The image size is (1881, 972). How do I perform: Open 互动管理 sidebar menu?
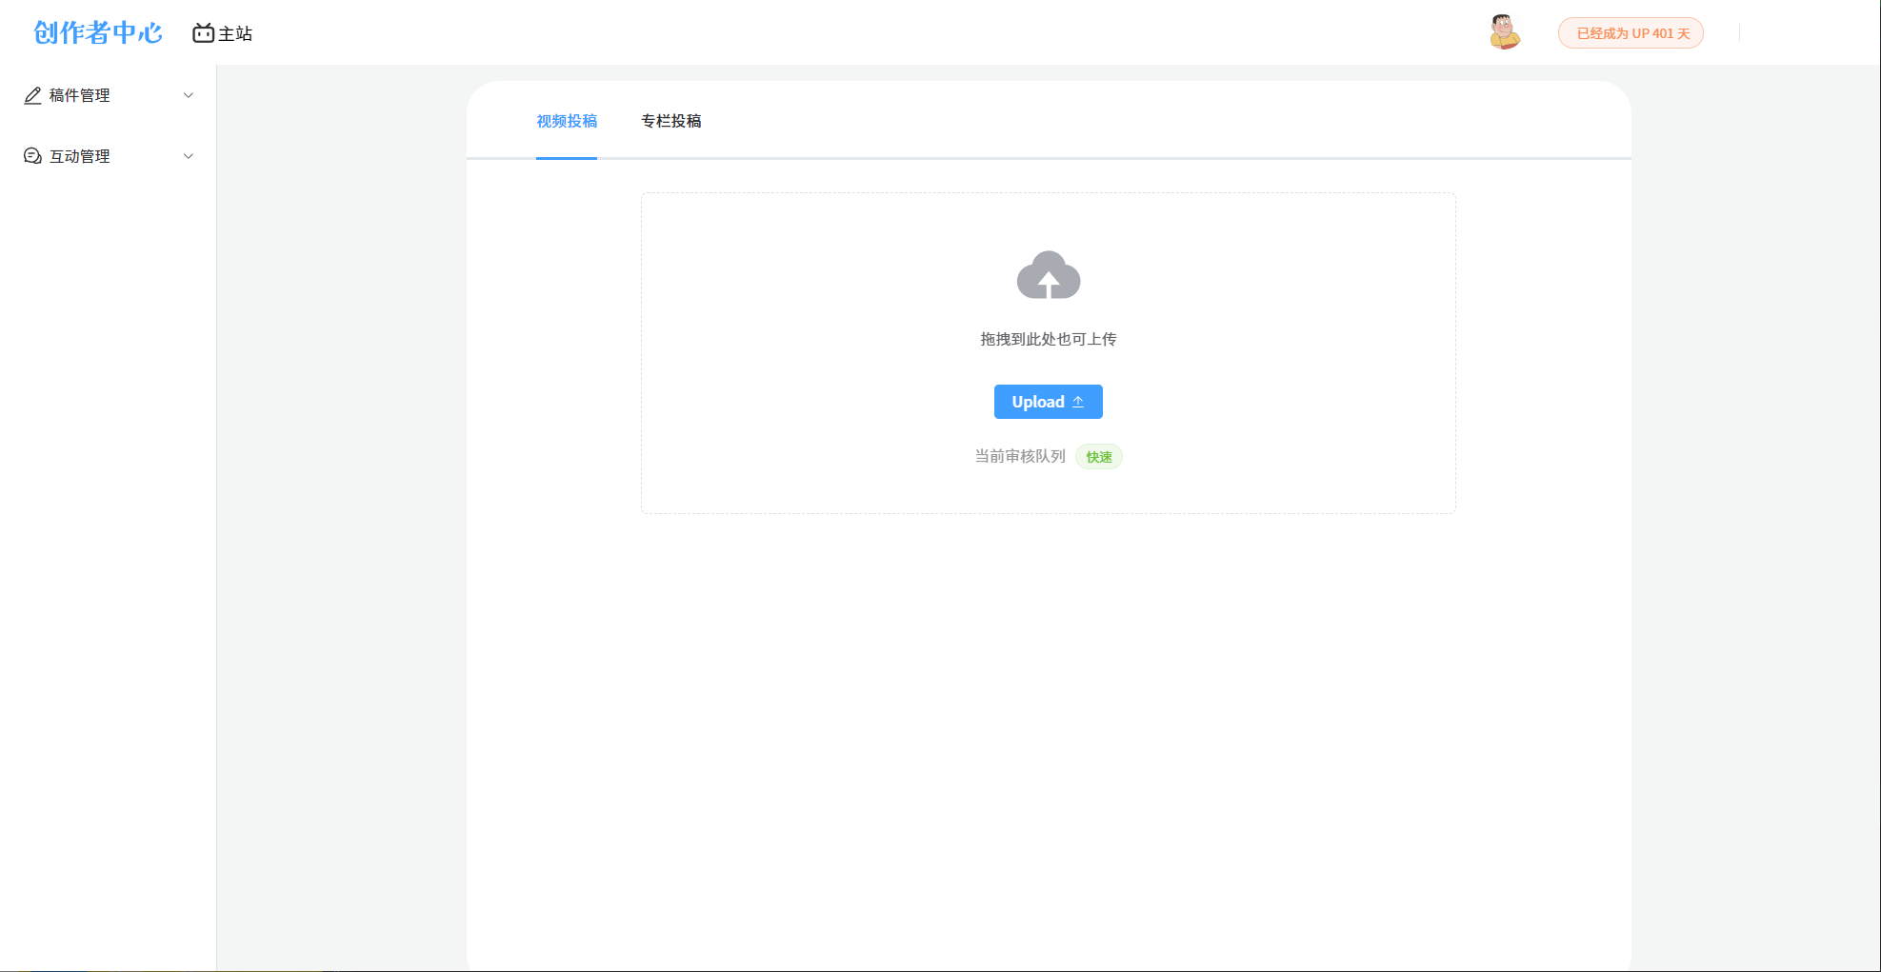[x=109, y=156]
